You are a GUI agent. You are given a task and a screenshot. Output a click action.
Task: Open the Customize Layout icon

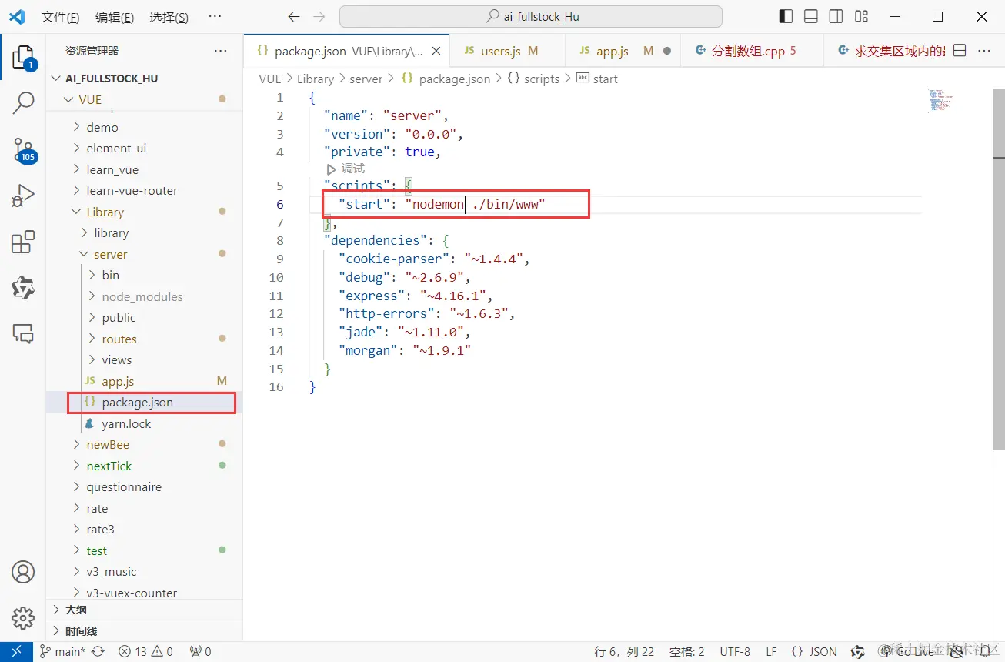coord(862,17)
